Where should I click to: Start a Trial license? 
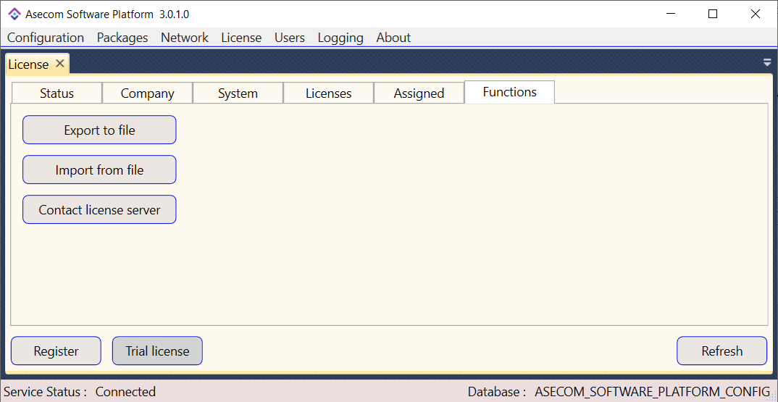click(157, 351)
